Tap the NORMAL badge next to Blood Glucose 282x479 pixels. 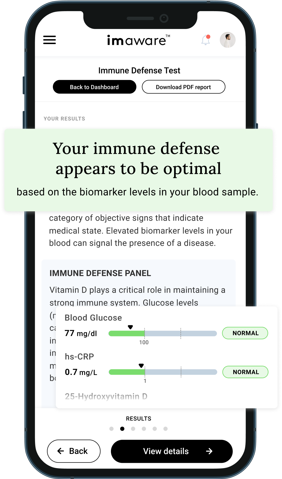(245, 333)
